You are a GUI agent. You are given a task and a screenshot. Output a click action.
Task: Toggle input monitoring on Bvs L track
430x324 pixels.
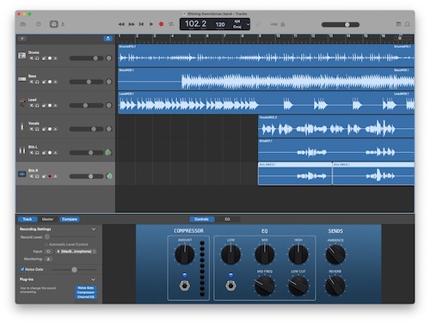click(55, 153)
